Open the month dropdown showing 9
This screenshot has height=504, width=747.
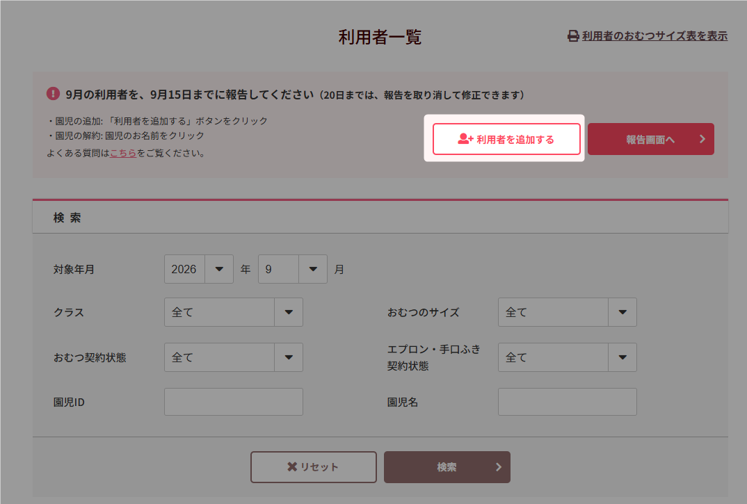coord(293,269)
